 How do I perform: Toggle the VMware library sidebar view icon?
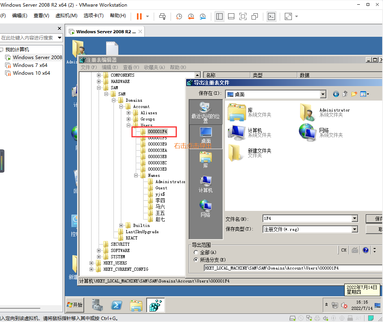pos(219,16)
